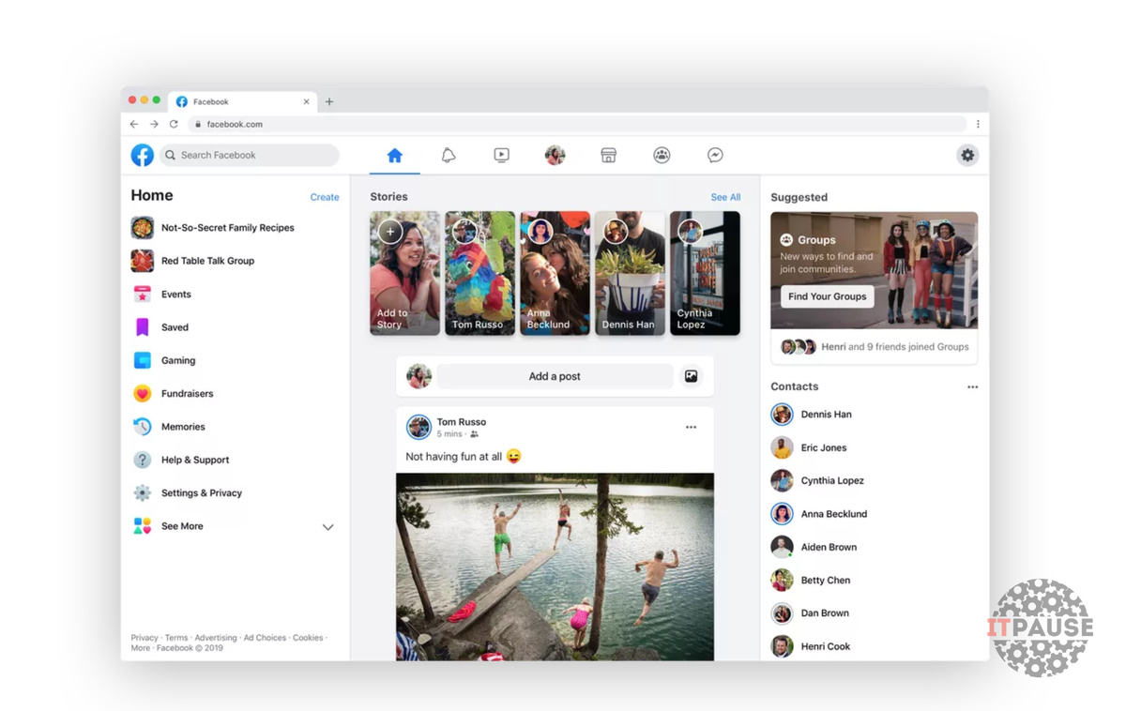Open the Contacts options three-dot menu
Image resolution: width=1126 pixels, height=711 pixels.
(972, 386)
